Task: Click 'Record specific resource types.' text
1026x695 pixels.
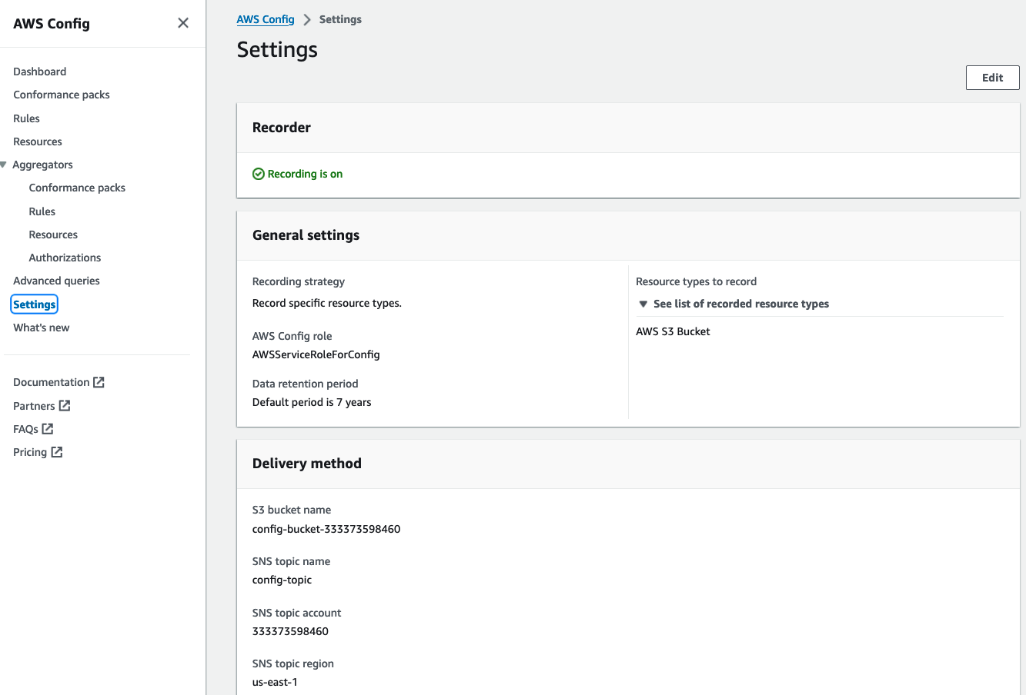Action: (327, 303)
